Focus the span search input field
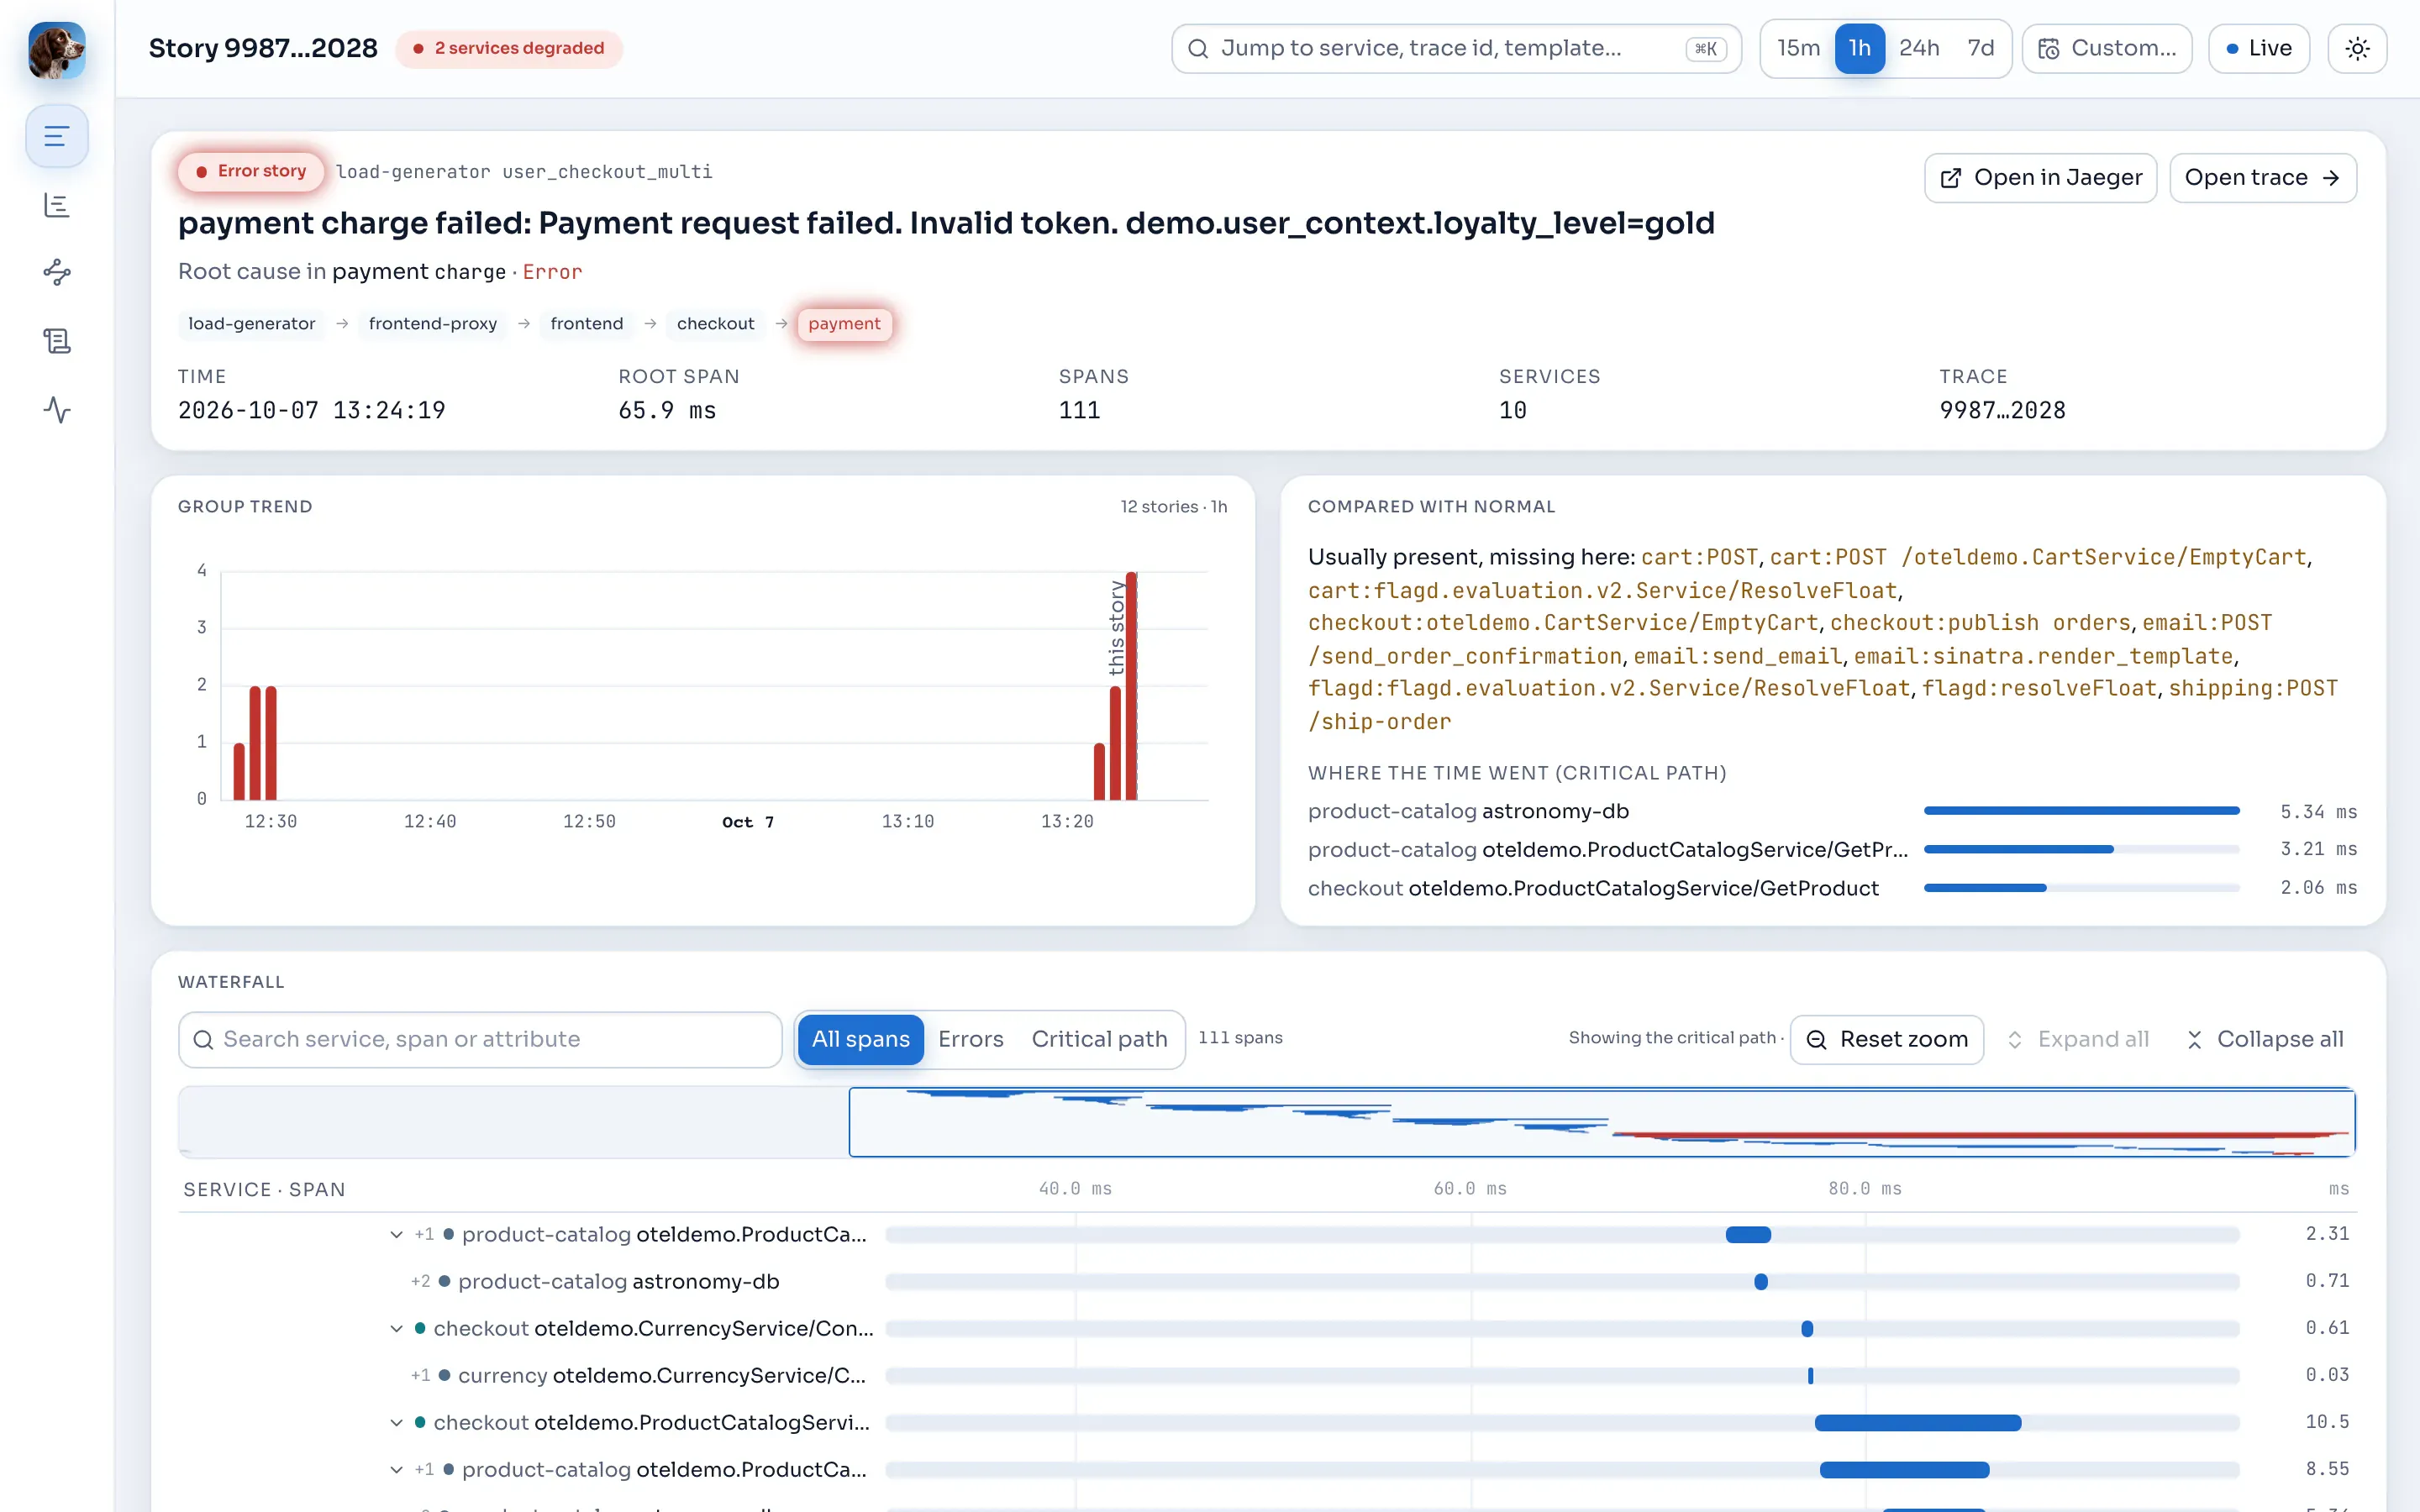The image size is (2420, 1512). [480, 1040]
